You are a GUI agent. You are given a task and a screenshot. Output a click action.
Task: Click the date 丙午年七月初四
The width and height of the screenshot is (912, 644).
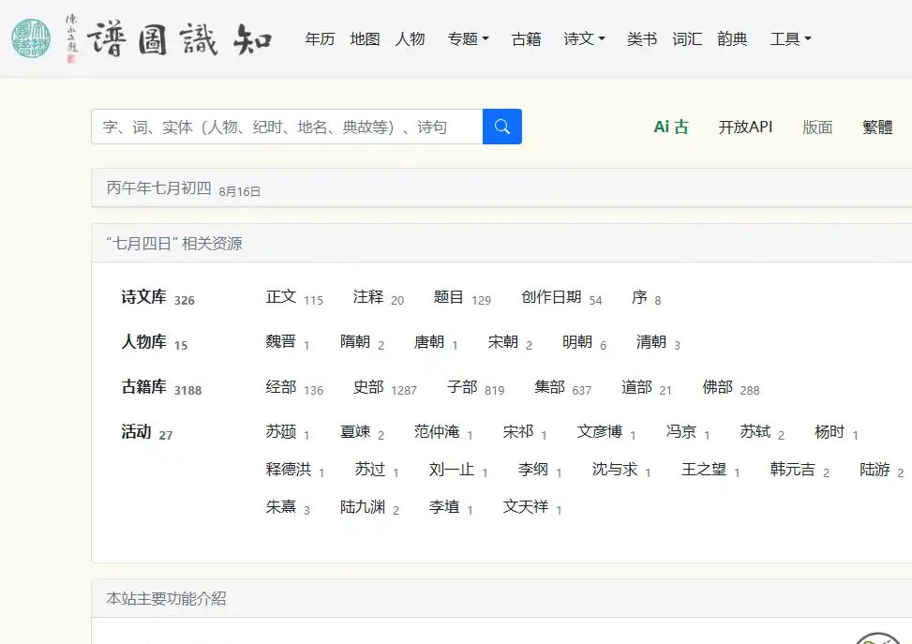coord(158,187)
